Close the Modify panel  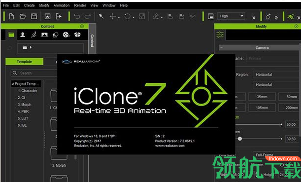296,26
